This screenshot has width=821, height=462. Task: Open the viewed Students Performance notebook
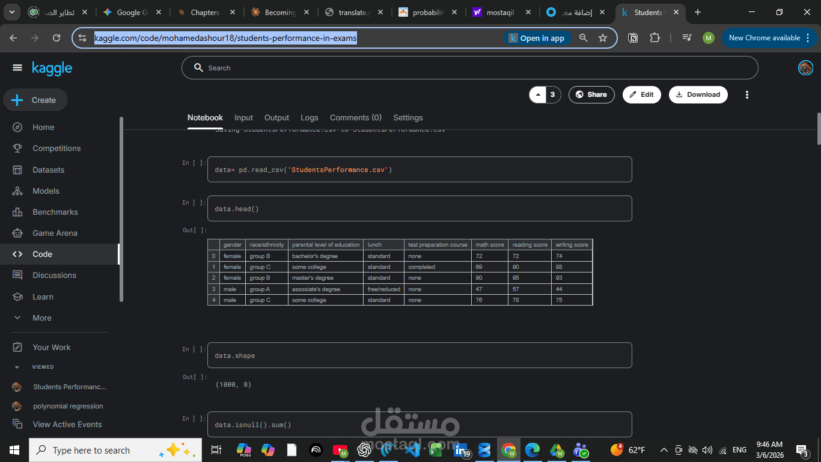[70, 387]
